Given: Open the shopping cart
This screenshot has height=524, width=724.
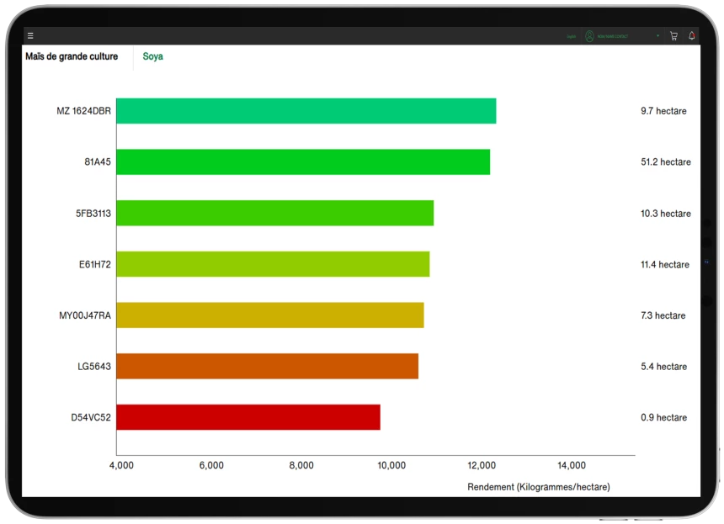Looking at the screenshot, I should 673,36.
